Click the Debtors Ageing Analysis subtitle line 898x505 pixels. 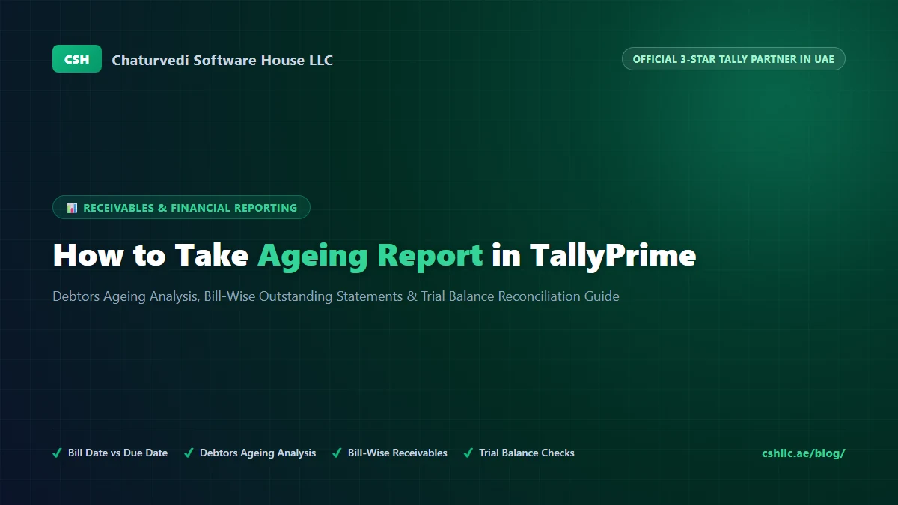(336, 296)
